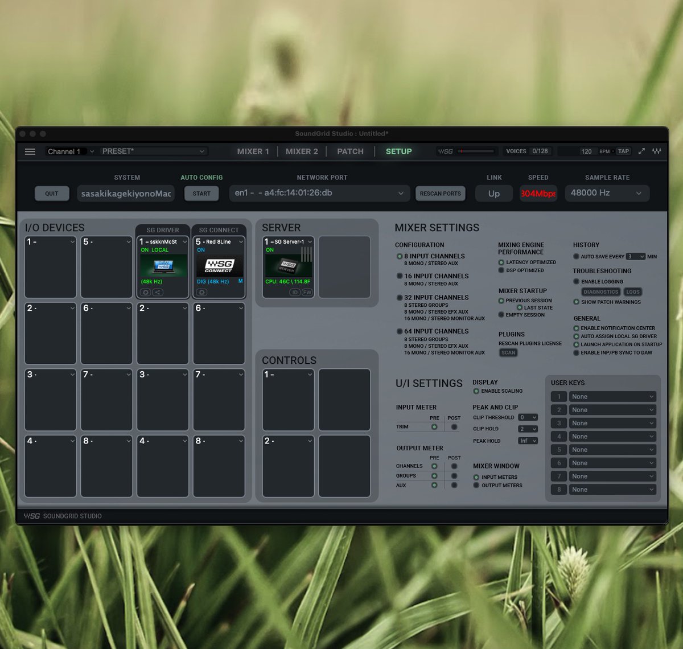Open SG Connect device gear settings

click(201, 292)
